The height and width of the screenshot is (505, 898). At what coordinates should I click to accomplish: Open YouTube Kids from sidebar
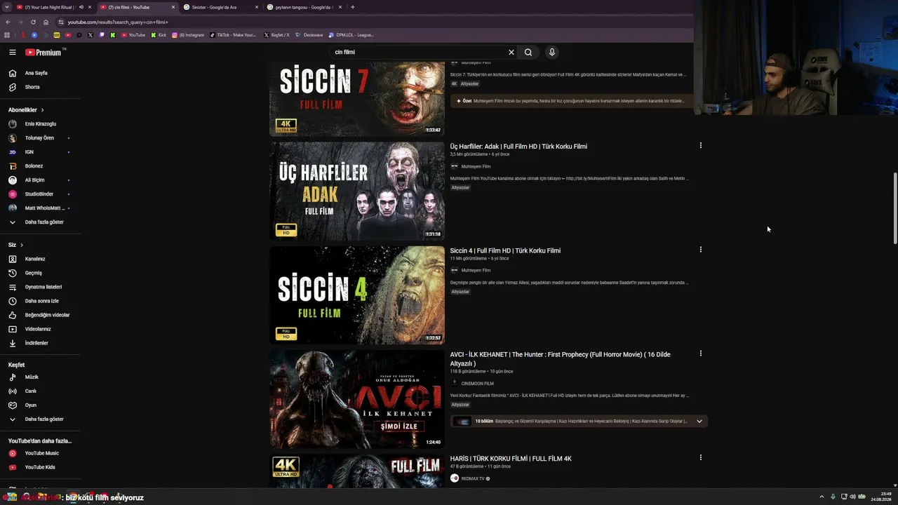click(x=40, y=467)
